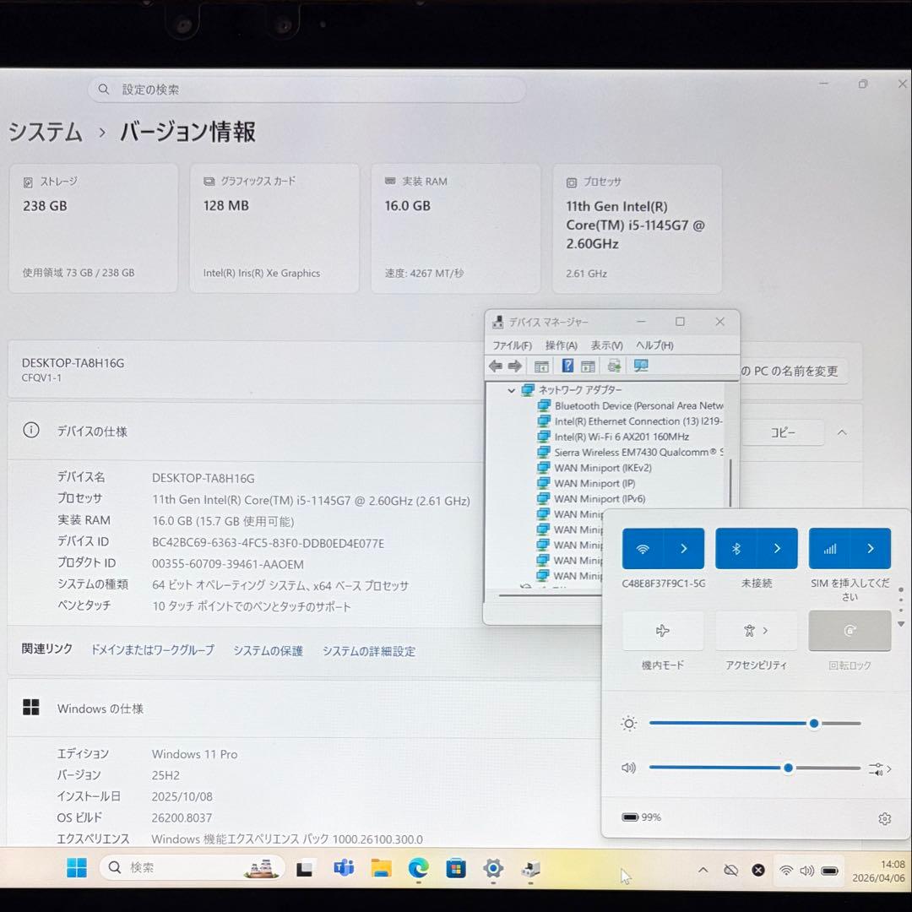Open 表示(V) menu in Device Manager
912x912 pixels.
pyautogui.click(x=606, y=345)
